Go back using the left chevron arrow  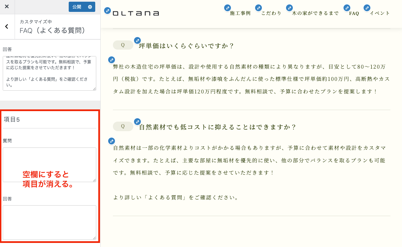[7, 27]
